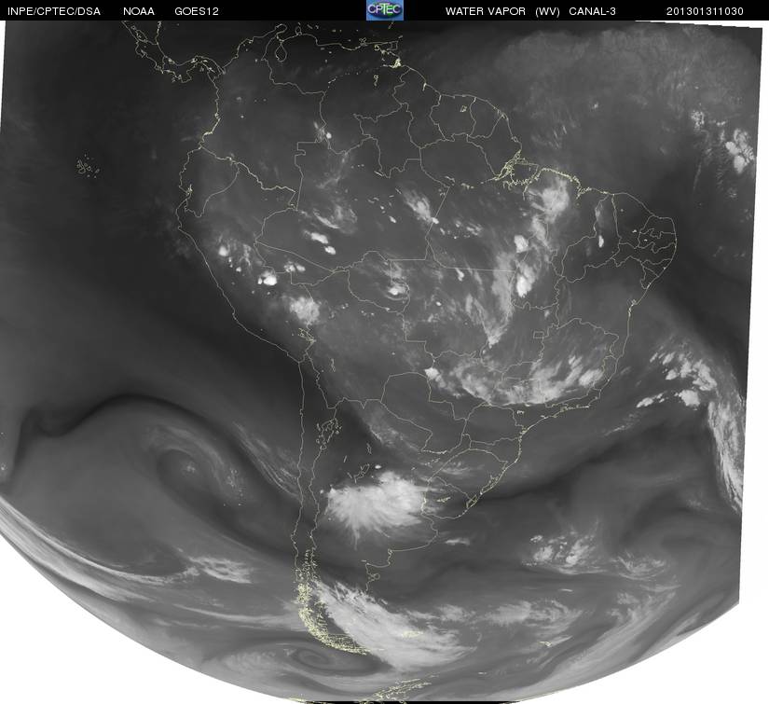769x704 pixels.
Task: Click the CANAL-3 channel label
Action: [x=593, y=11]
